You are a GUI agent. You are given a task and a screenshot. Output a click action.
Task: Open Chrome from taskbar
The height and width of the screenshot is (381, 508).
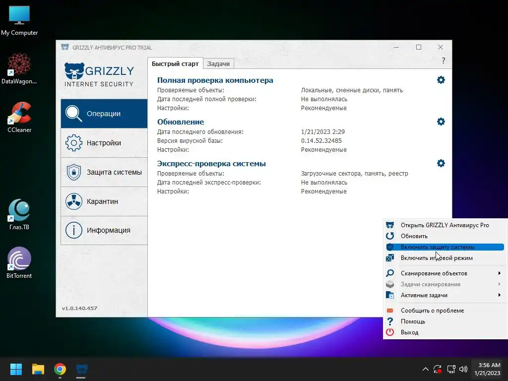[60, 369]
